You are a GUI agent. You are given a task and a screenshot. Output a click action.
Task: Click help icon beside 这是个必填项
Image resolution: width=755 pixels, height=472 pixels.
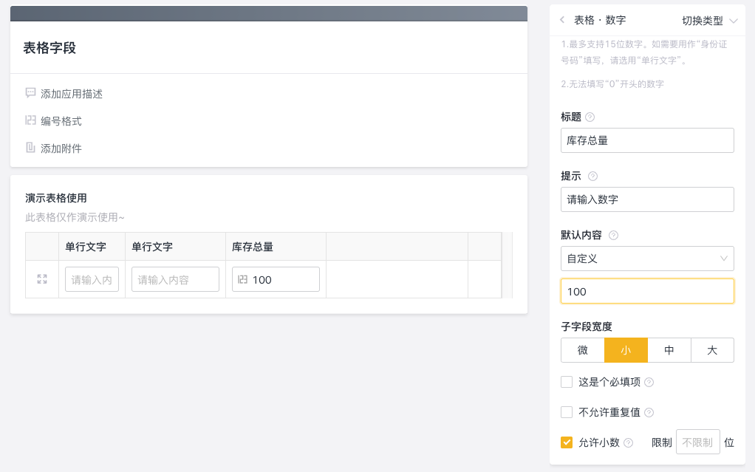click(x=649, y=383)
